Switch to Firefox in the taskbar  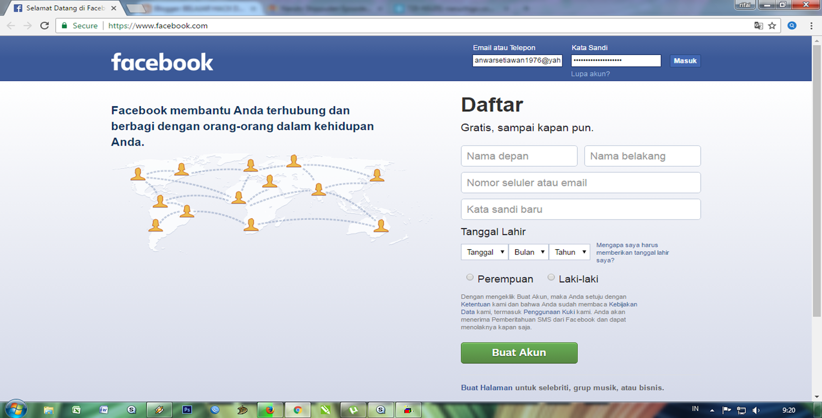(270, 410)
